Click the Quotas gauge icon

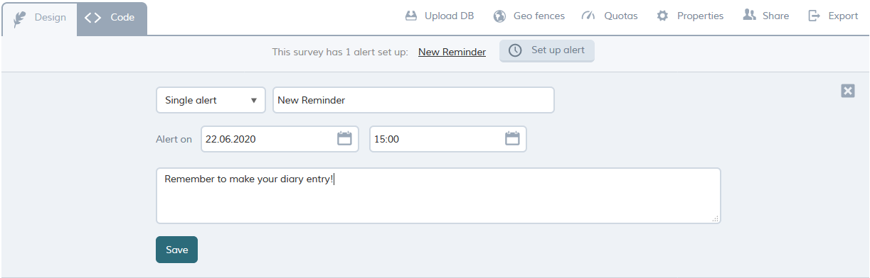point(588,16)
